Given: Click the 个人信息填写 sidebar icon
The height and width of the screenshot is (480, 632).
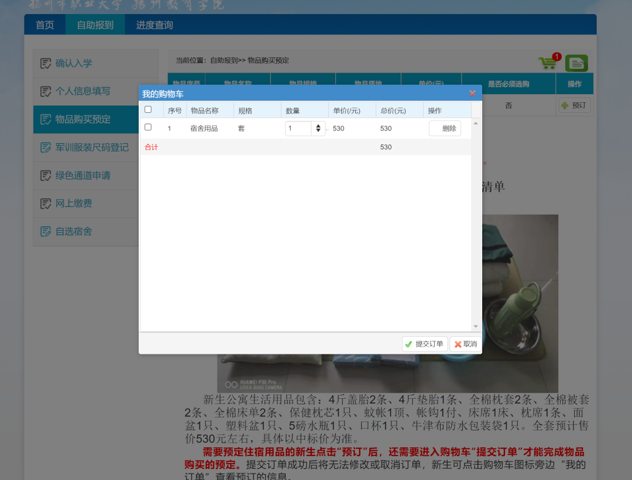Looking at the screenshot, I should (46, 91).
